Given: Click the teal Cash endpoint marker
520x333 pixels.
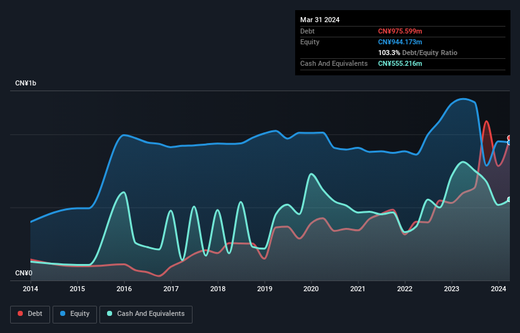Looking at the screenshot, I should click(509, 199).
